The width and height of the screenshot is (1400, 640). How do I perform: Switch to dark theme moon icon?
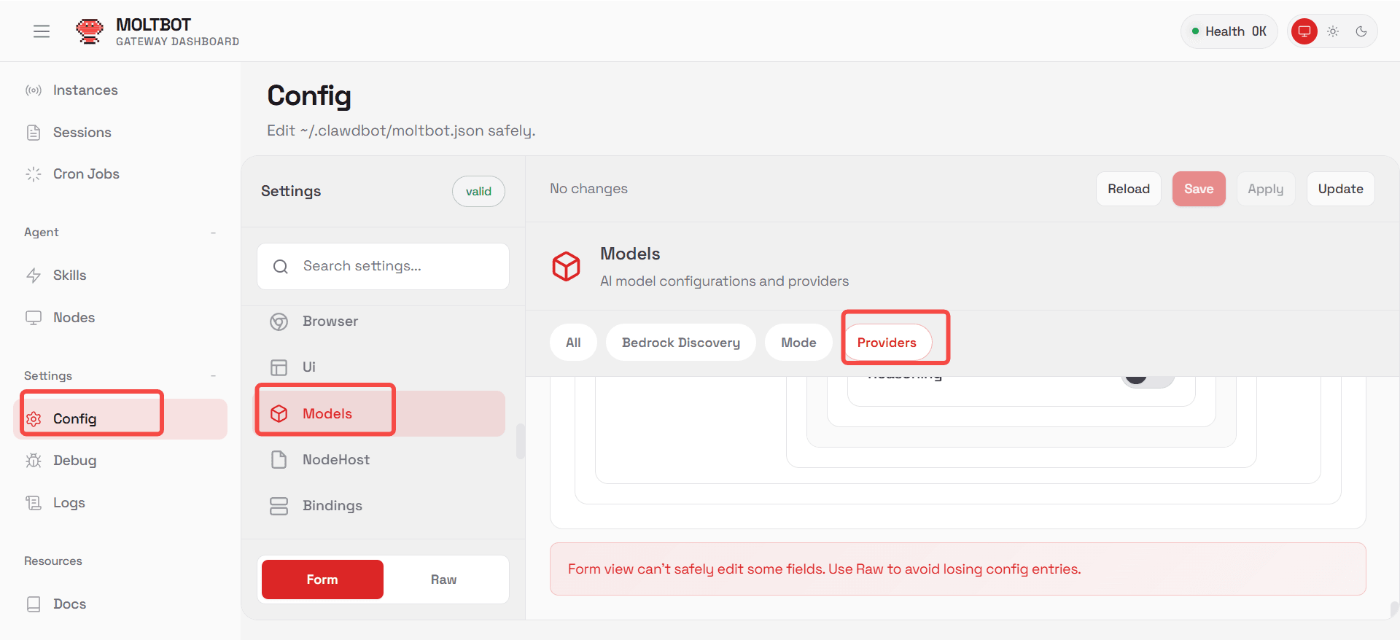coord(1361,31)
